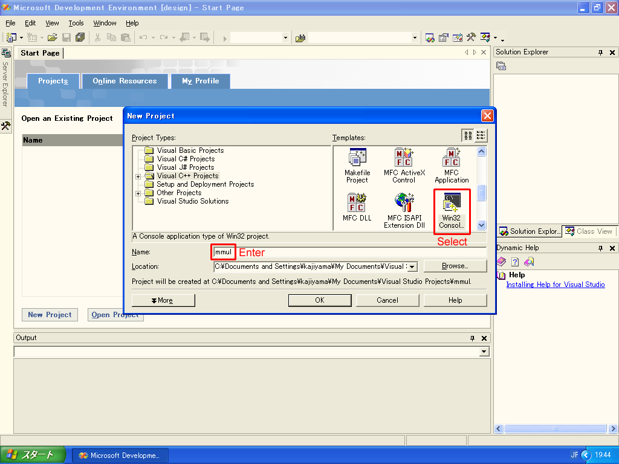Screen dimensions: 619x464
Task: Expand More options in New Project dialog
Action: point(163,300)
